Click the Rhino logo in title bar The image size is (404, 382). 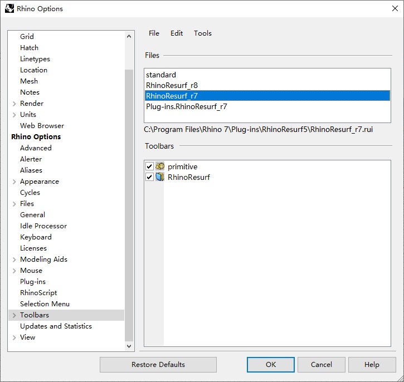tap(9, 8)
